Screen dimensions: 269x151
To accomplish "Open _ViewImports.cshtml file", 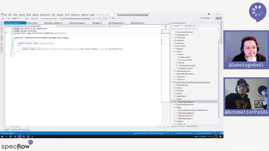I will pyautogui.click(x=187, y=65).
